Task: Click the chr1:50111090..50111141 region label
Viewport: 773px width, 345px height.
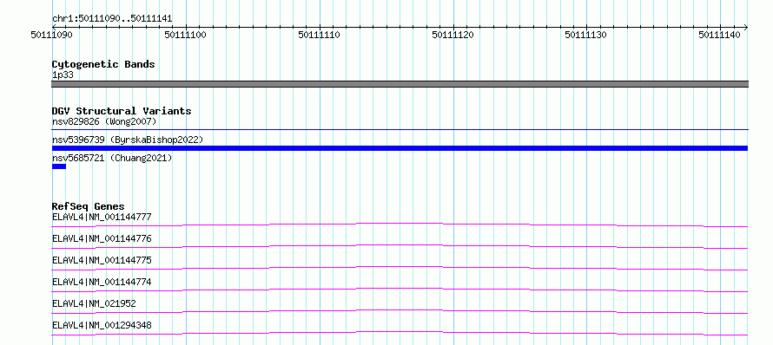Action: click(x=112, y=19)
